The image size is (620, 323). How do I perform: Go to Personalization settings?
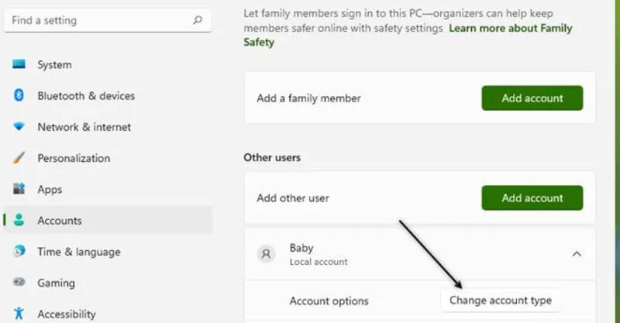coord(74,158)
